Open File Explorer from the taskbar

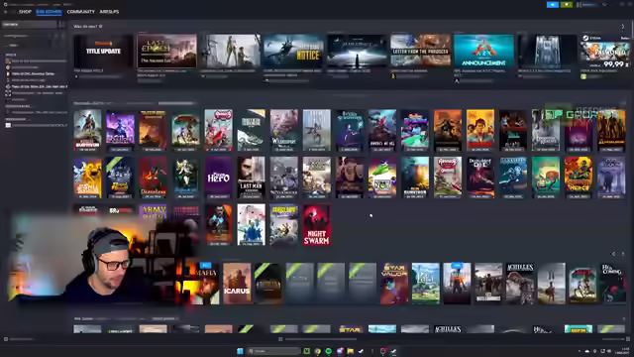tap(350, 351)
